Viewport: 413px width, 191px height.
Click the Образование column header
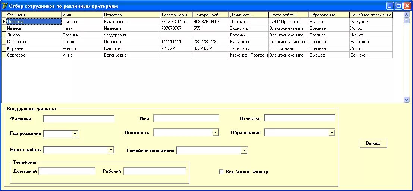point(329,15)
